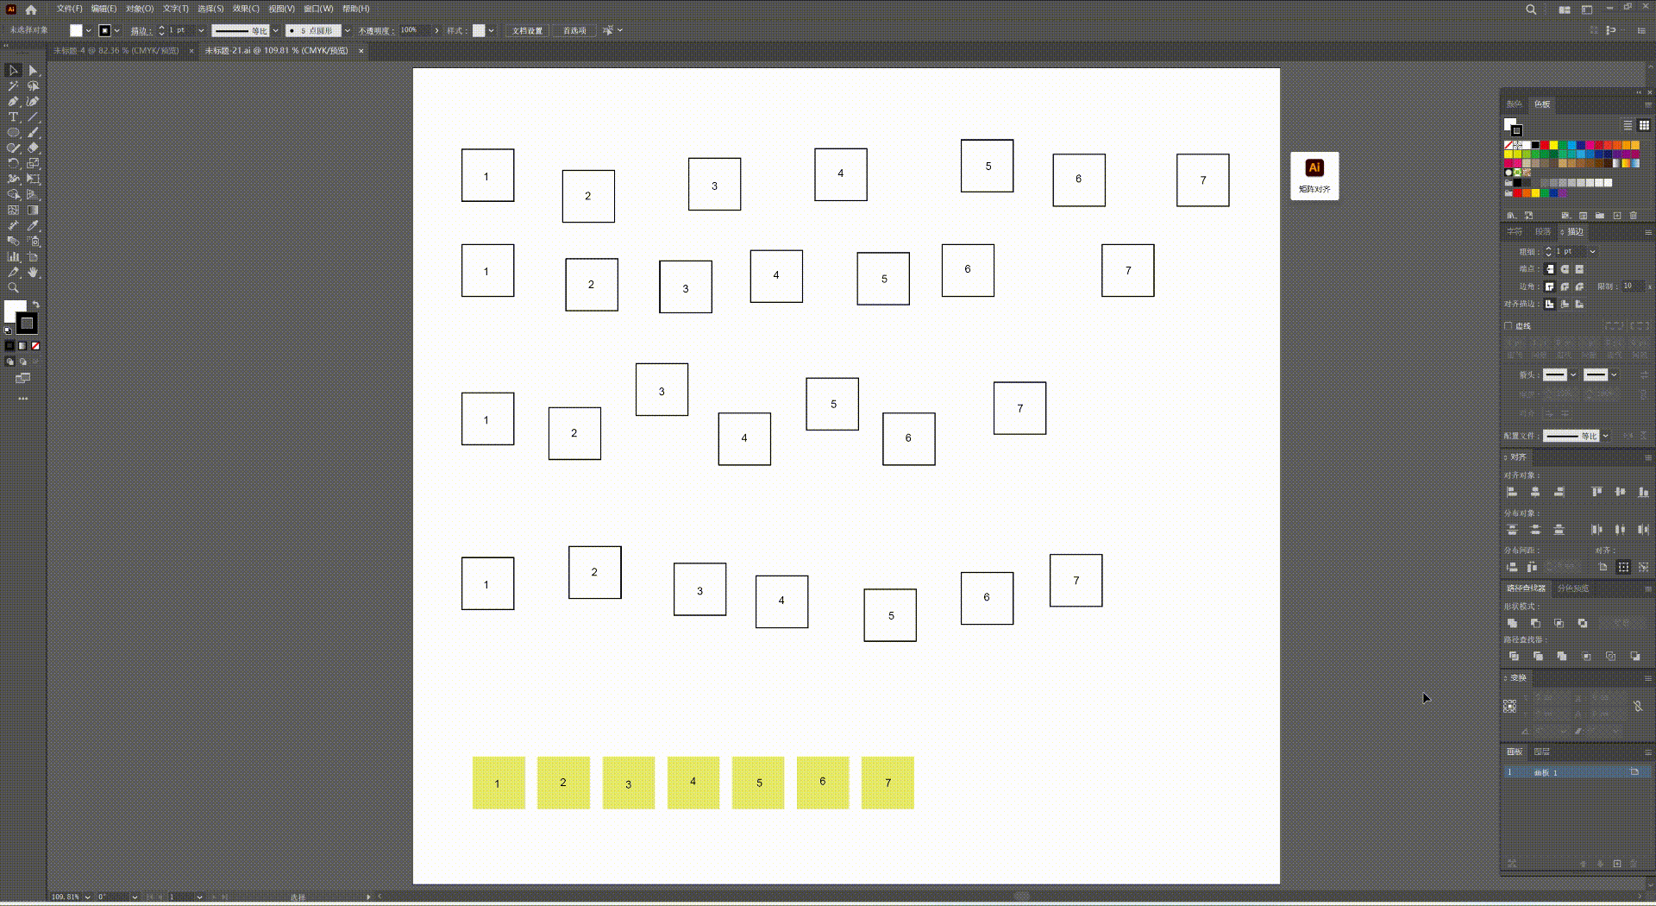Align objects to vertical top

click(x=1596, y=492)
